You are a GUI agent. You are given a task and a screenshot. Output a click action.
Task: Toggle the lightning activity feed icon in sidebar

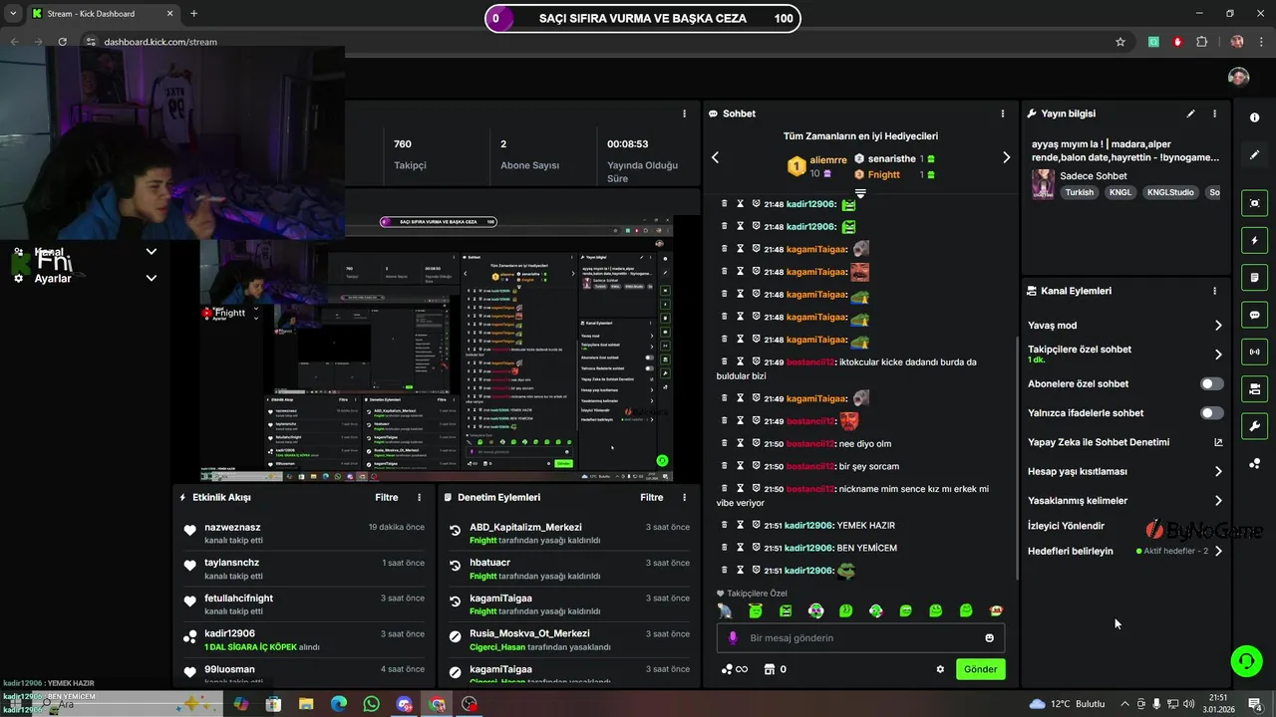(x=1254, y=240)
